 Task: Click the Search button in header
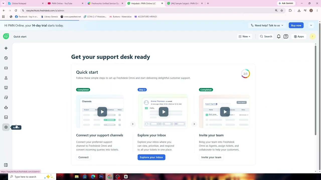pos(266,36)
